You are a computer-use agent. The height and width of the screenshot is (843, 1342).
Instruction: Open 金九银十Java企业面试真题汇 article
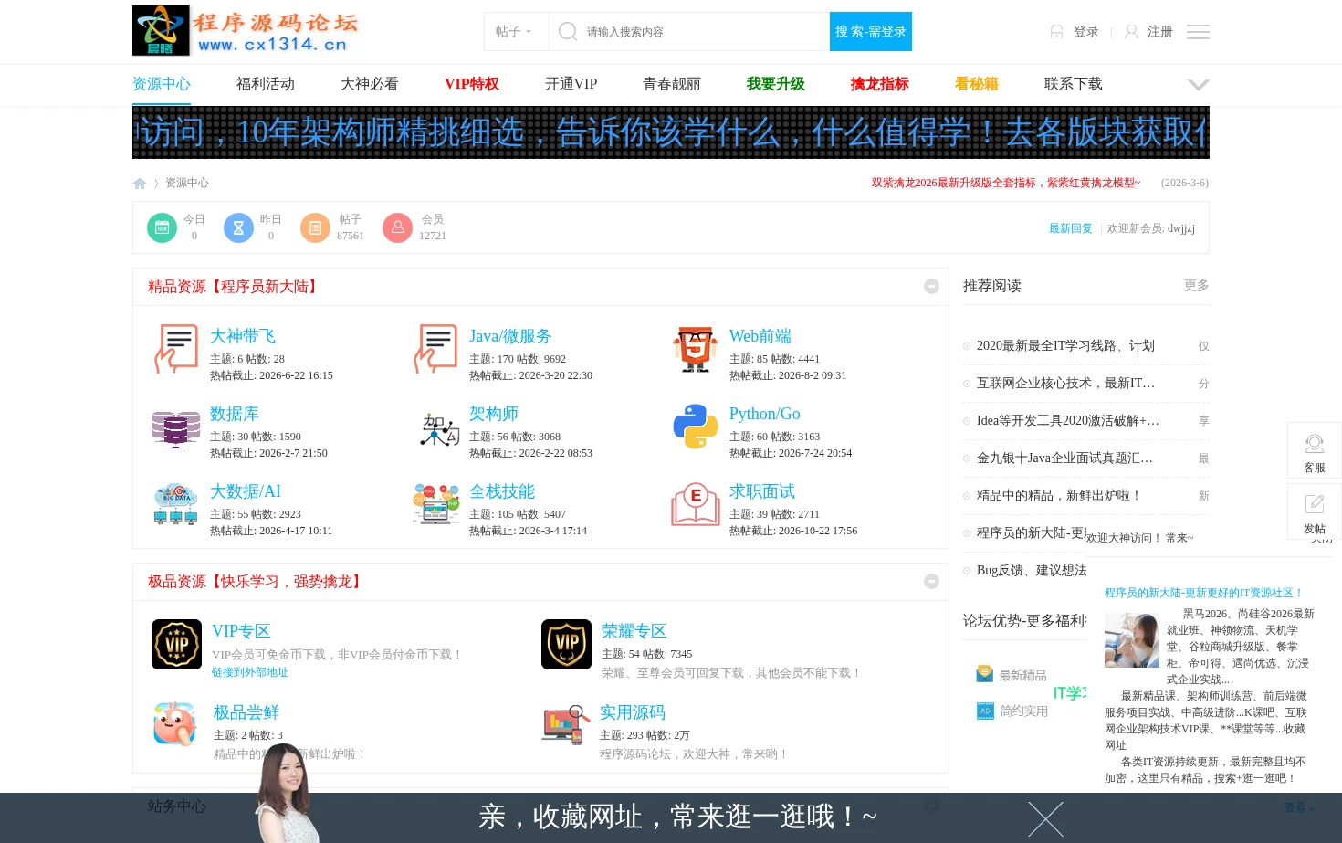click(x=1064, y=458)
